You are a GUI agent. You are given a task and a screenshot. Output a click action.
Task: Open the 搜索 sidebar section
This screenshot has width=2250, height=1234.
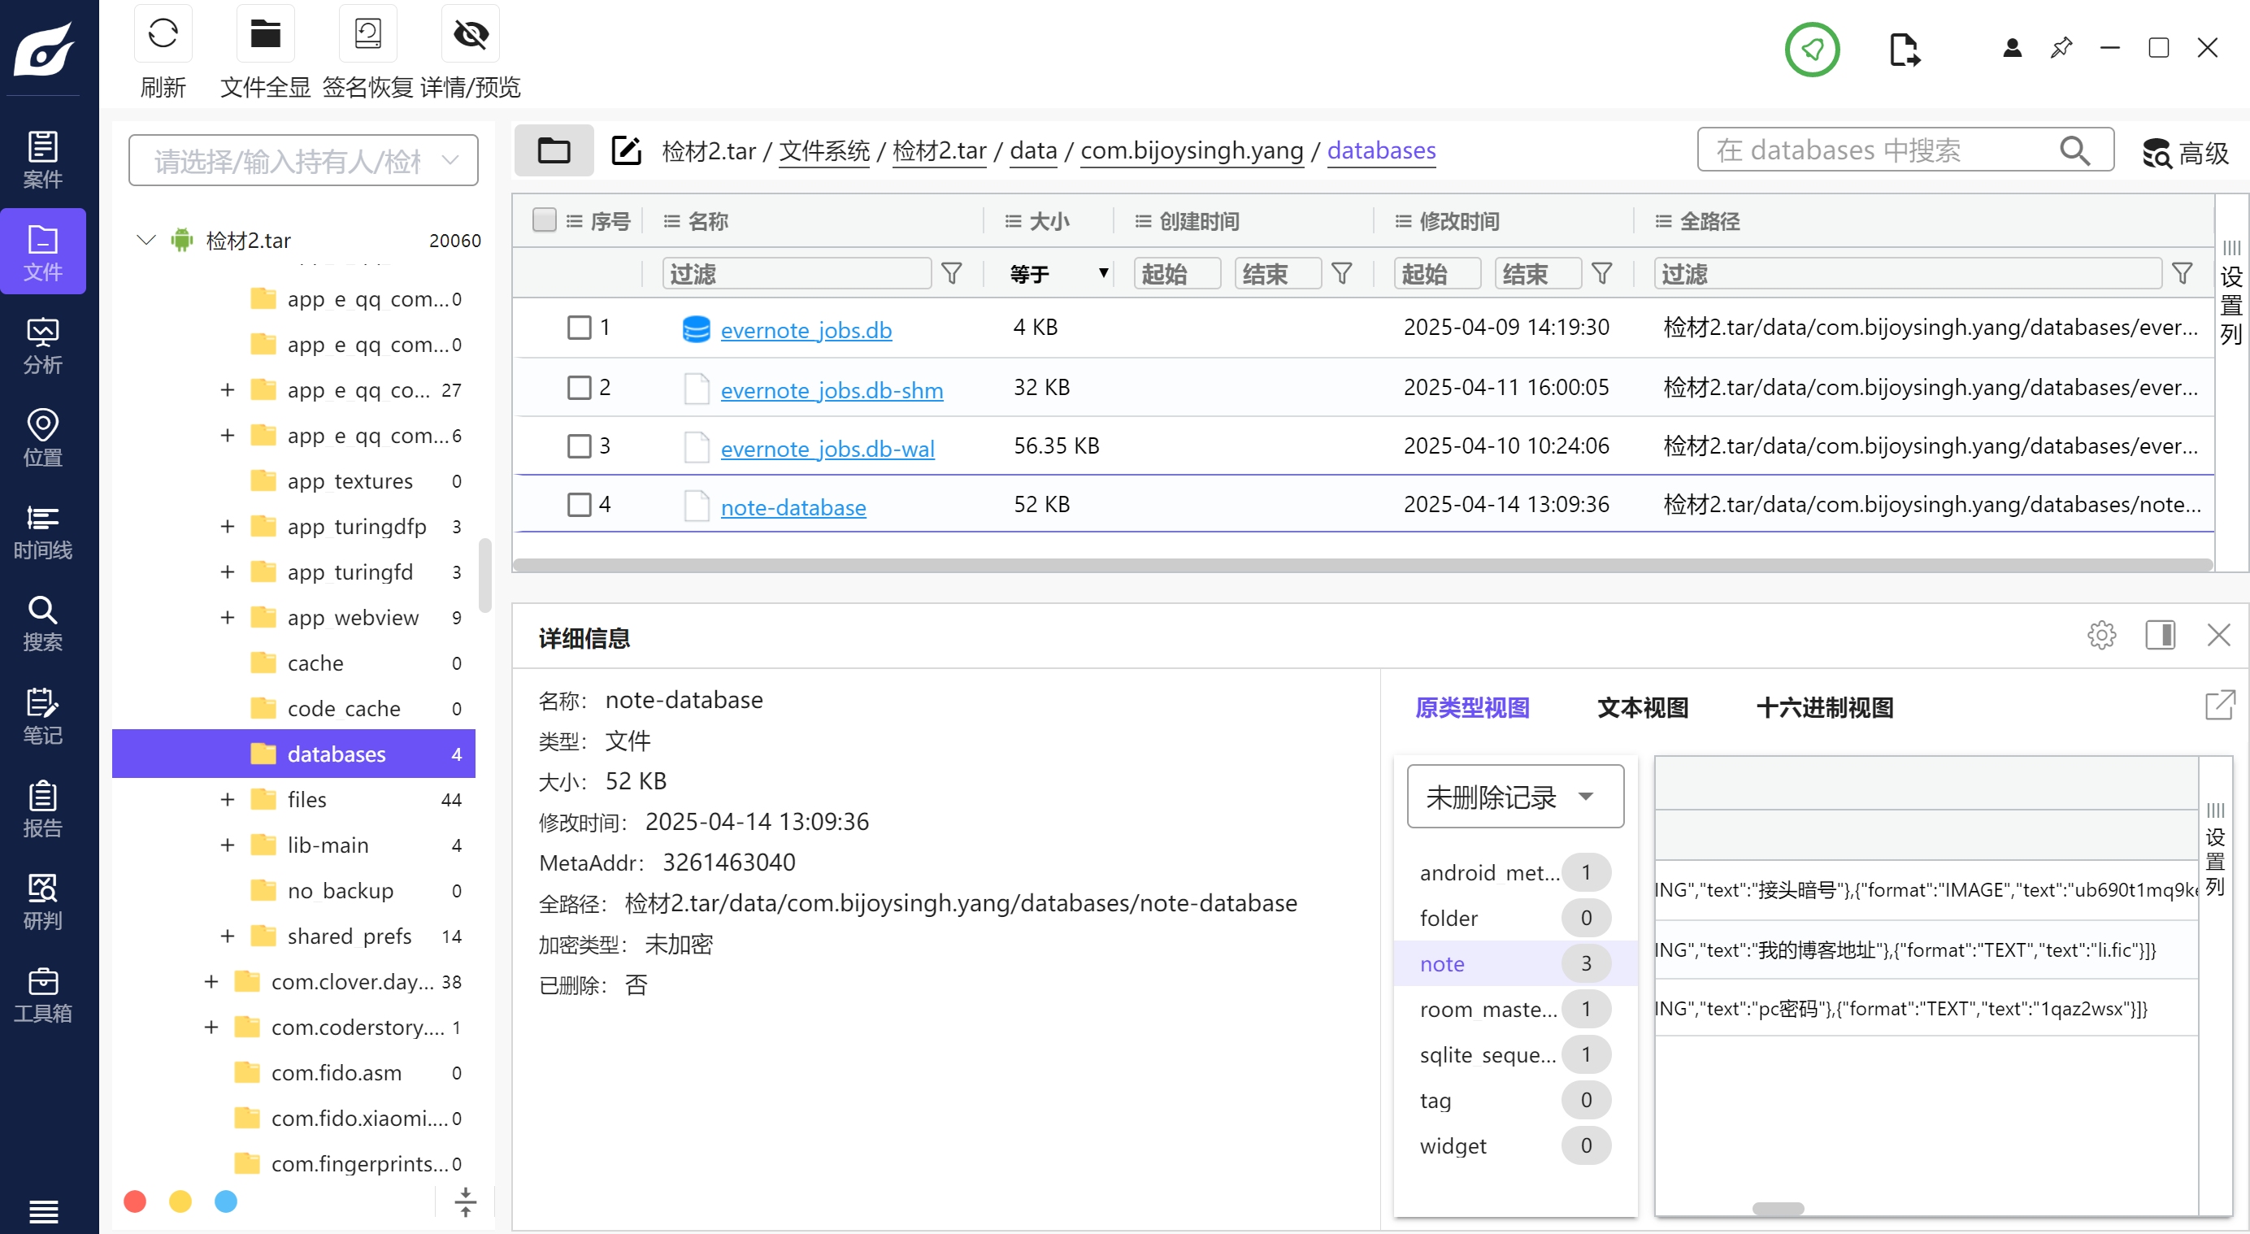43,623
